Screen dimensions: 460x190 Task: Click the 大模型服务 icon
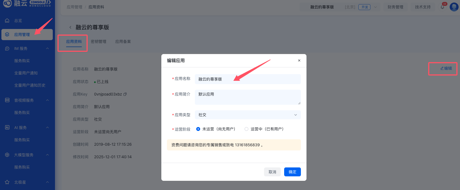[7, 155]
